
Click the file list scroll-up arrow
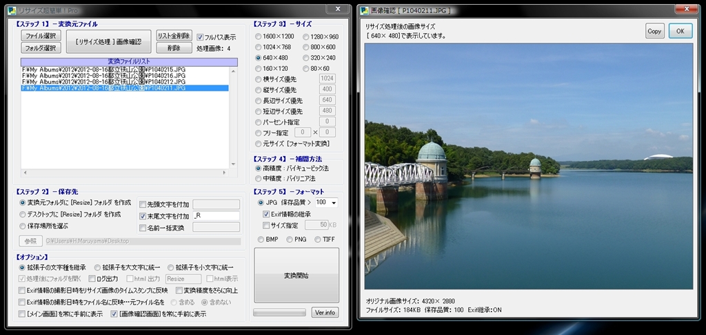coord(232,70)
